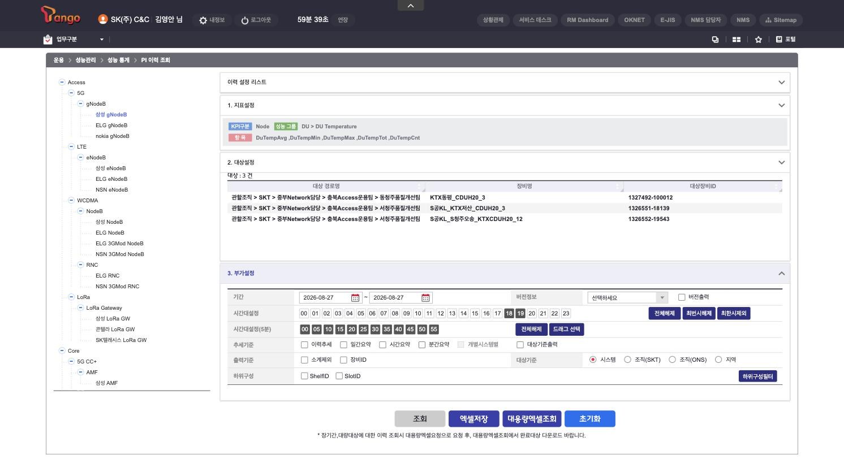Click the Pango logo
This screenshot has height=459, width=844.
pyautogui.click(x=61, y=16)
